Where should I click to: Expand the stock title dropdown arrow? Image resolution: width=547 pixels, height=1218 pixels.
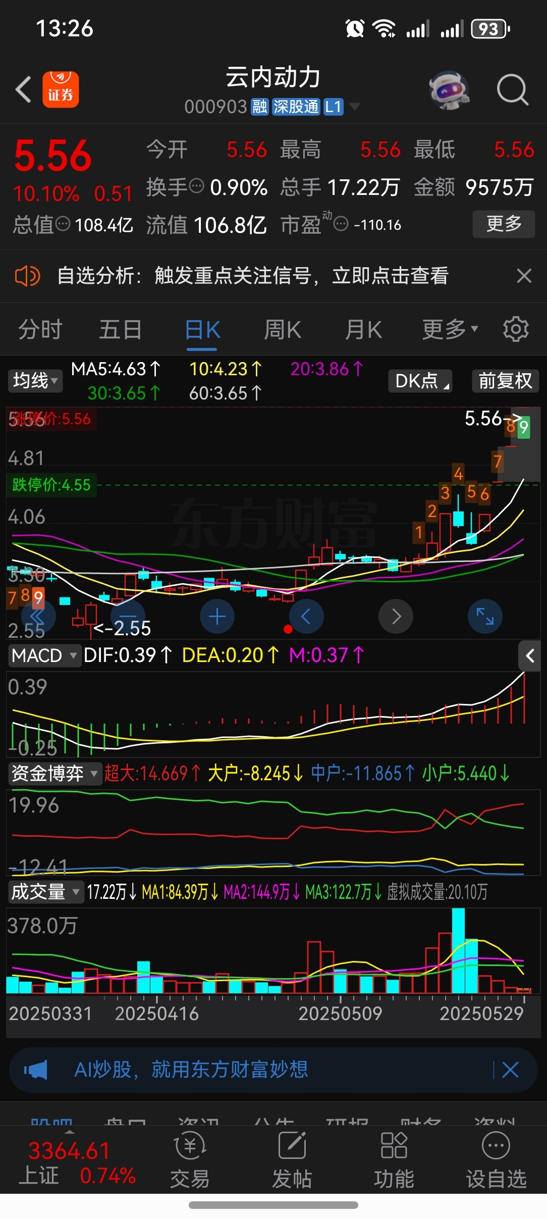tap(355, 107)
